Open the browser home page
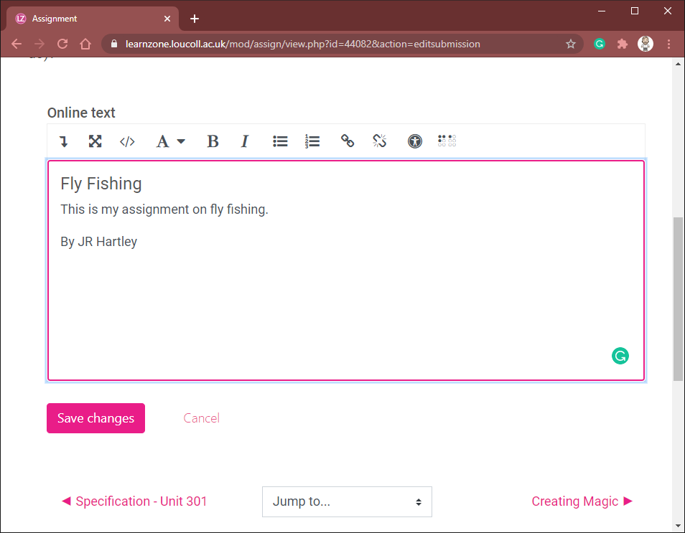This screenshot has height=533, width=685. click(x=85, y=44)
